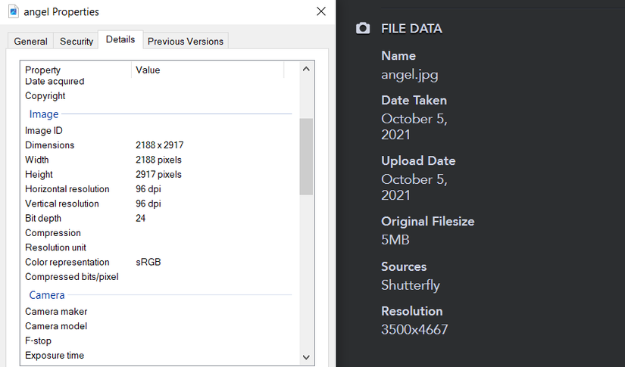This screenshot has width=625, height=367.
Task: Click the Value column header
Action: [148, 70]
